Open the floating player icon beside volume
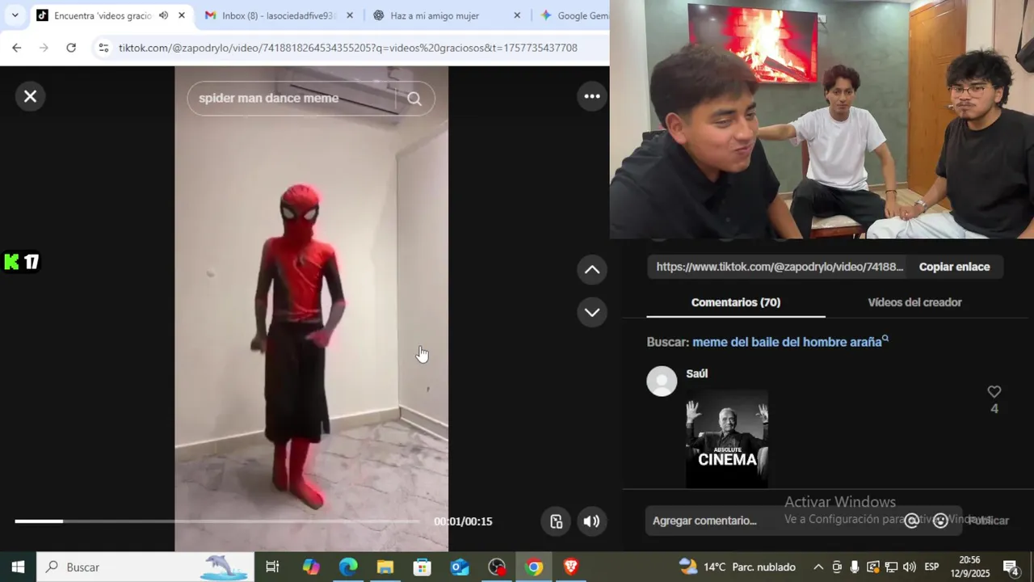This screenshot has height=582, width=1034. pos(556,521)
